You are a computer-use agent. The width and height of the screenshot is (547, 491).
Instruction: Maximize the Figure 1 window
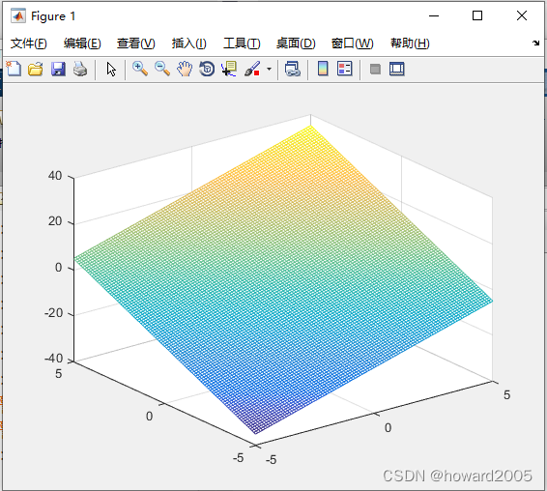(x=477, y=15)
